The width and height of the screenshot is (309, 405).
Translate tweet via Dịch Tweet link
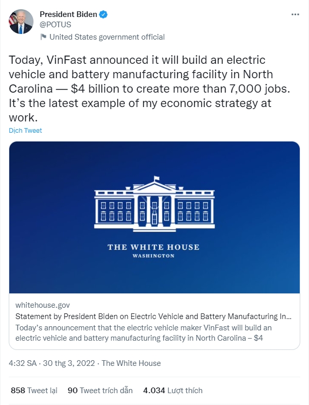25,131
